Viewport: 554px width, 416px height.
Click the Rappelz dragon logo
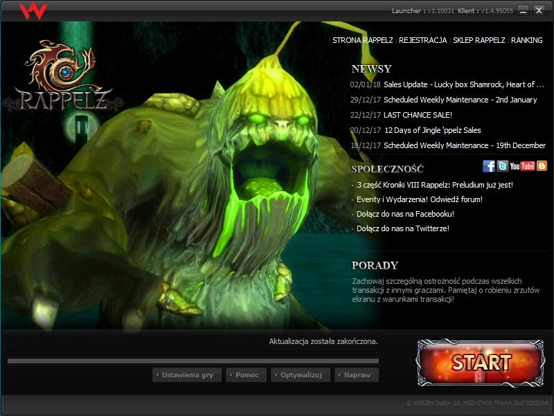63,75
